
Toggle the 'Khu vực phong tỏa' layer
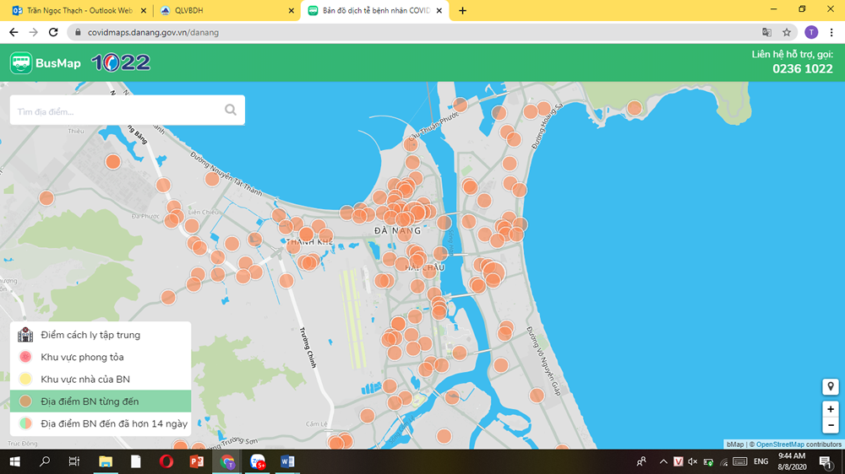pos(82,357)
